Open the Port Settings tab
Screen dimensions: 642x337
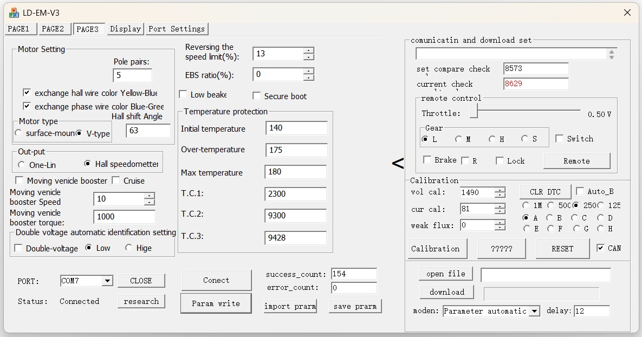177,29
